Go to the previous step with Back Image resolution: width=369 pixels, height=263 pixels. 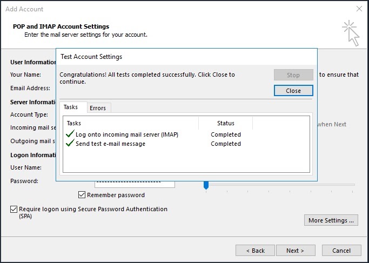coord(256,251)
